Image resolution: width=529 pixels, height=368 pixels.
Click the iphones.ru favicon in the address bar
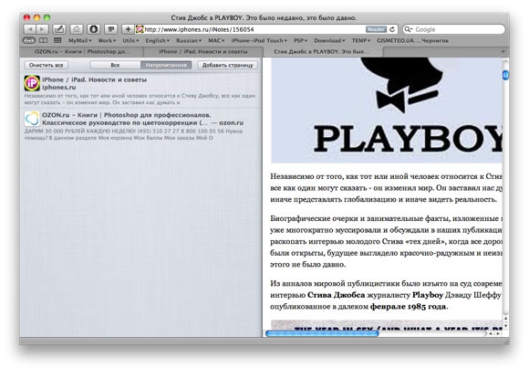pyautogui.click(x=140, y=29)
